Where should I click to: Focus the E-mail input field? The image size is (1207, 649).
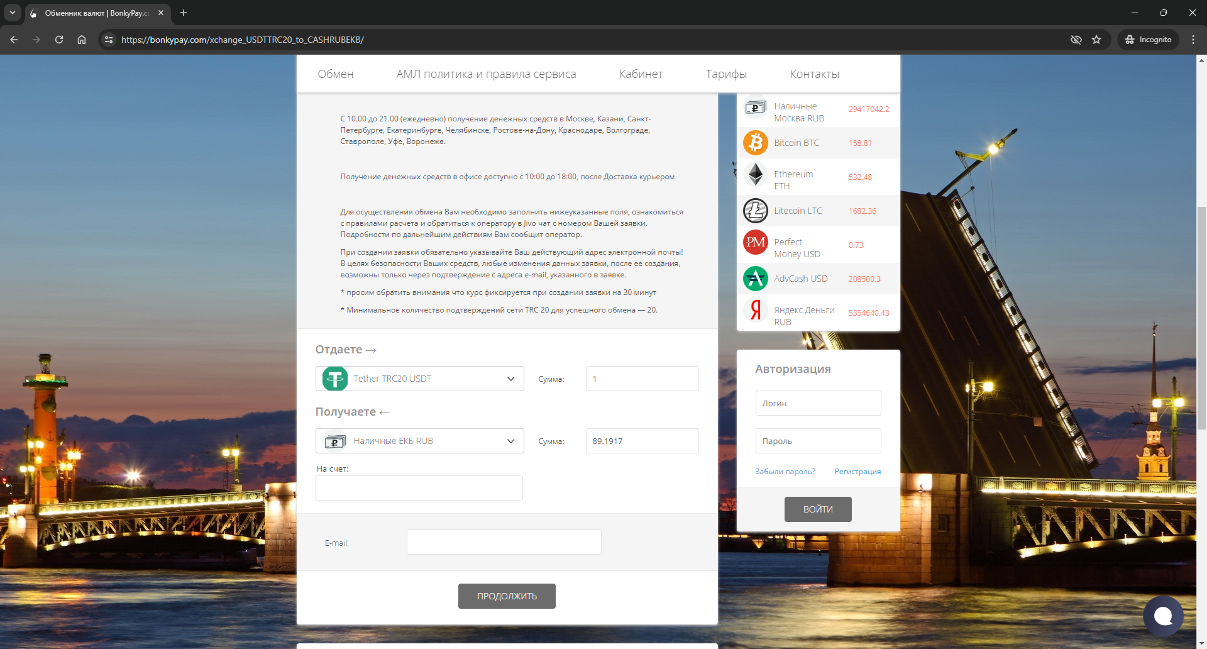(x=504, y=542)
